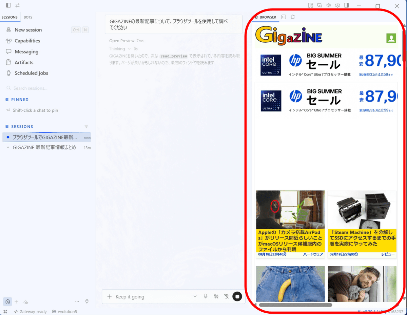The image size is (407, 315).
Task: Click the Open Preview step text
Action: [x=122, y=41]
